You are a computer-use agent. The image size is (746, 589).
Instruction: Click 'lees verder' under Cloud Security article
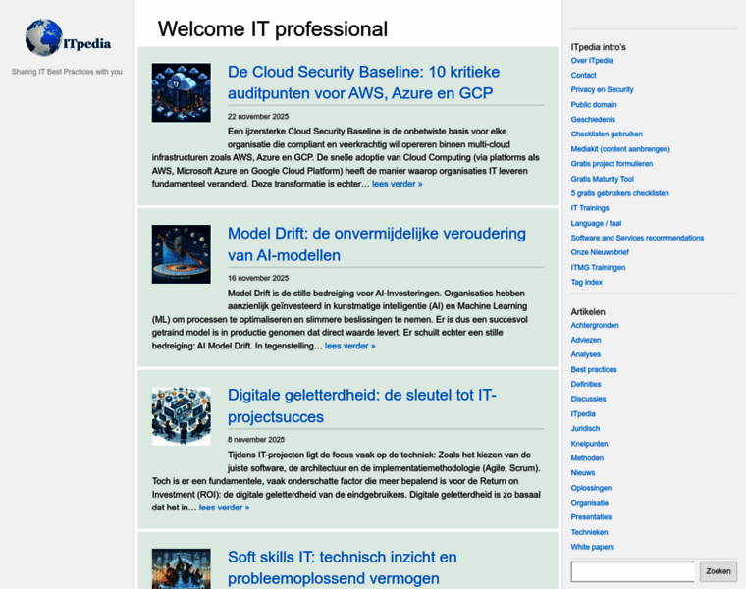(398, 184)
